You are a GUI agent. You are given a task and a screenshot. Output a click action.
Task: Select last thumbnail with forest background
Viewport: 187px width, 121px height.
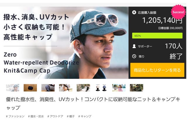coord(136,88)
